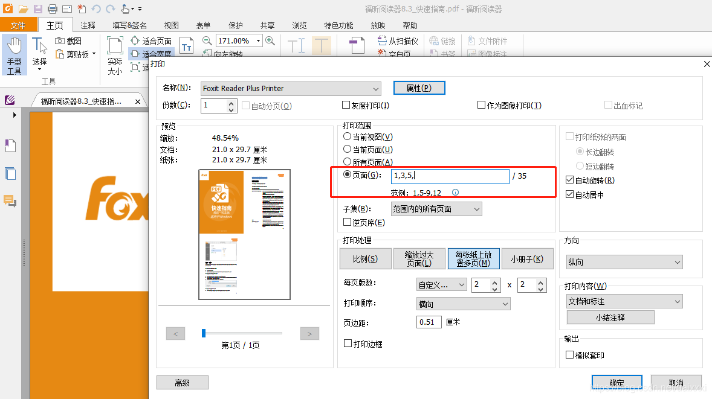Click the pages input field containing 1,3,5,
The image size is (712, 399).
pyautogui.click(x=450, y=176)
